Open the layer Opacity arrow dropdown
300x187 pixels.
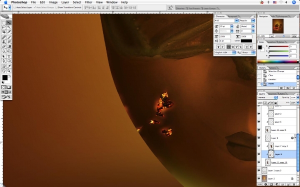(x=297, y=98)
